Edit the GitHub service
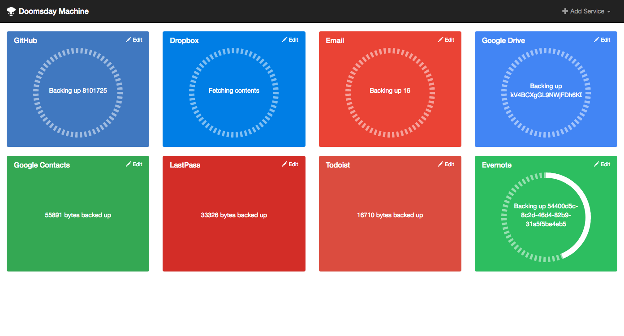The image size is (624, 336). [x=134, y=40]
